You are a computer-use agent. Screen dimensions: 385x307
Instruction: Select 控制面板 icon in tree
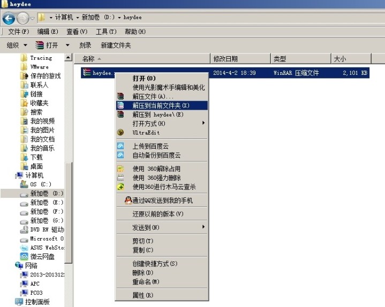pos(19,302)
